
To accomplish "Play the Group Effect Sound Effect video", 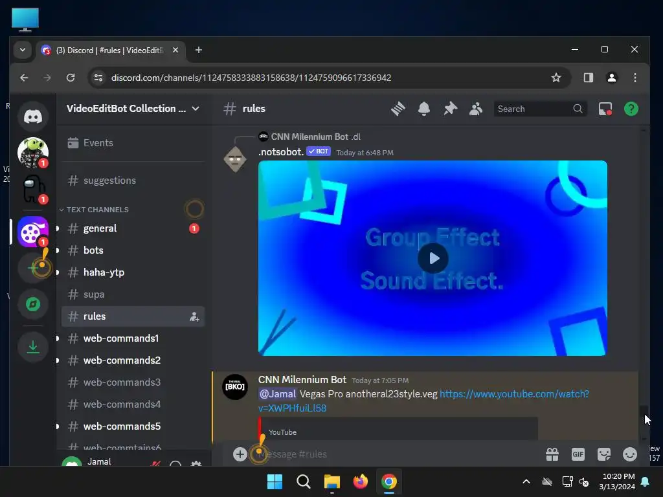I will [x=433, y=258].
